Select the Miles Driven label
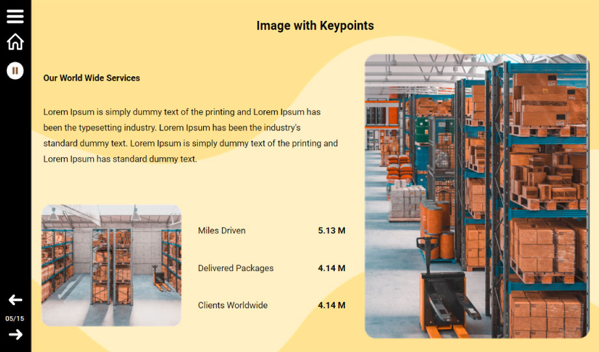 pos(221,231)
